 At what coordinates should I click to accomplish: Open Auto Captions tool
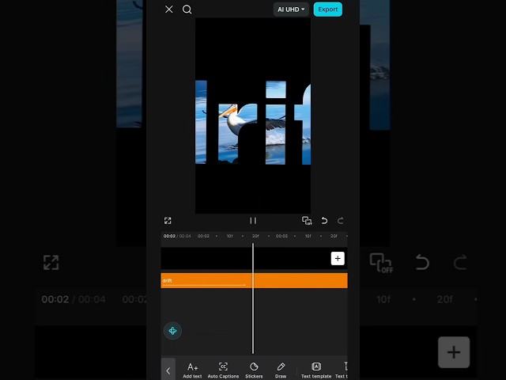223,370
